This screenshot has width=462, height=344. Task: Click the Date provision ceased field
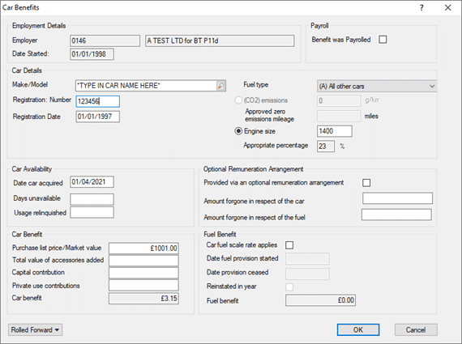pyautogui.click(x=307, y=274)
